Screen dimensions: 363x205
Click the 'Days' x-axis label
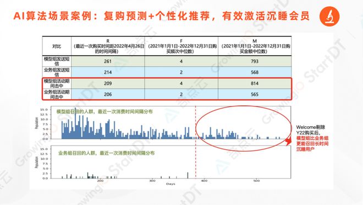pyautogui.click(x=170, y=184)
